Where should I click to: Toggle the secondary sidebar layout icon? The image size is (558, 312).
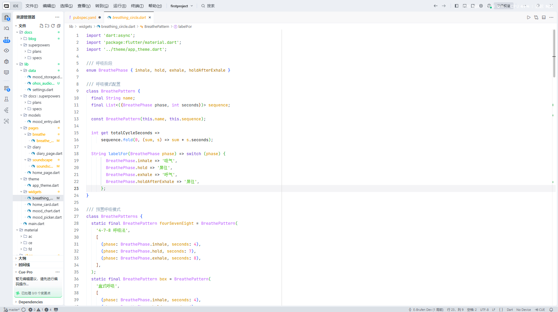(x=473, y=6)
